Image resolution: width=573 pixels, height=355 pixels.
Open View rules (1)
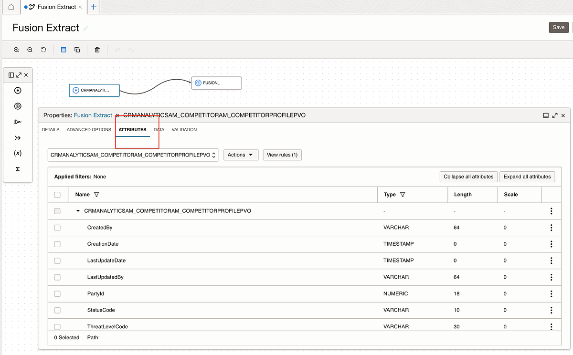(x=282, y=155)
